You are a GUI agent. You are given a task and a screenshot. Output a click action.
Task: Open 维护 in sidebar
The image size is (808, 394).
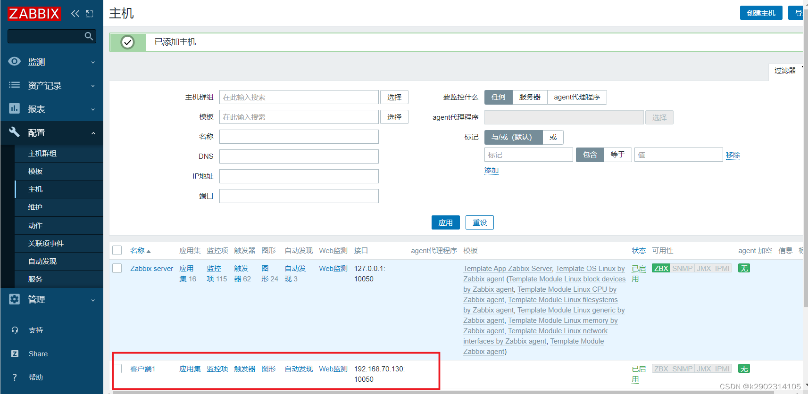[x=35, y=207]
